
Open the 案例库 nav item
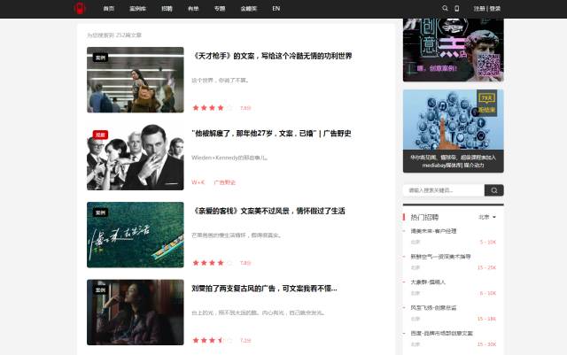tap(137, 8)
